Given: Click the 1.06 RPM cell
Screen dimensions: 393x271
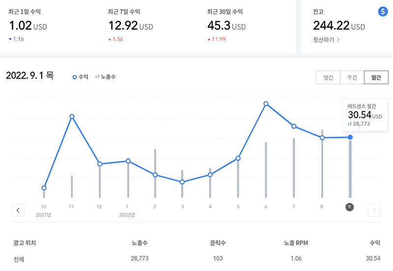Looking at the screenshot, I should [296, 258].
